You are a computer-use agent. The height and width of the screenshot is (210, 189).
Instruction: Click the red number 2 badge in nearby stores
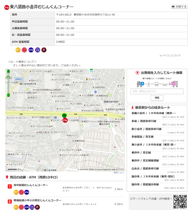pyautogui.click(x=10, y=202)
